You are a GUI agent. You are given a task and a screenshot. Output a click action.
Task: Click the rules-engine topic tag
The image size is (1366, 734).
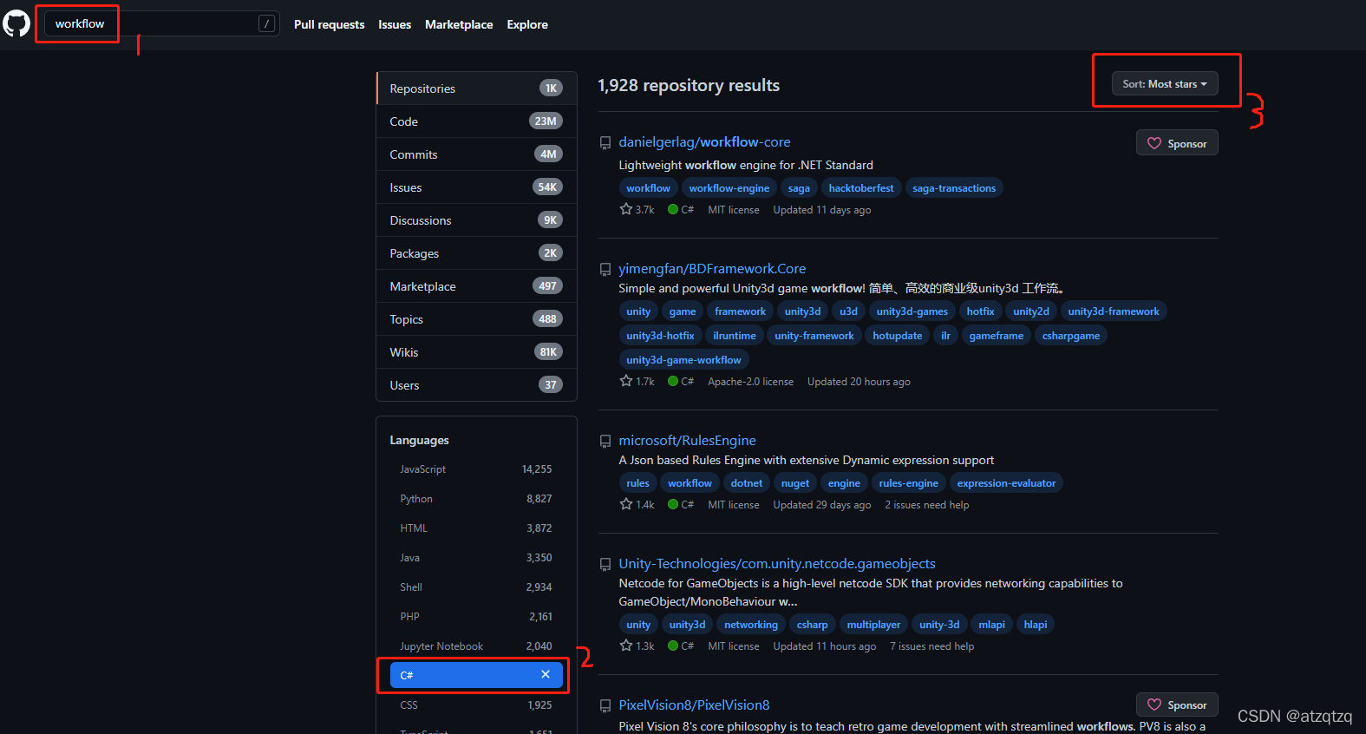point(908,483)
